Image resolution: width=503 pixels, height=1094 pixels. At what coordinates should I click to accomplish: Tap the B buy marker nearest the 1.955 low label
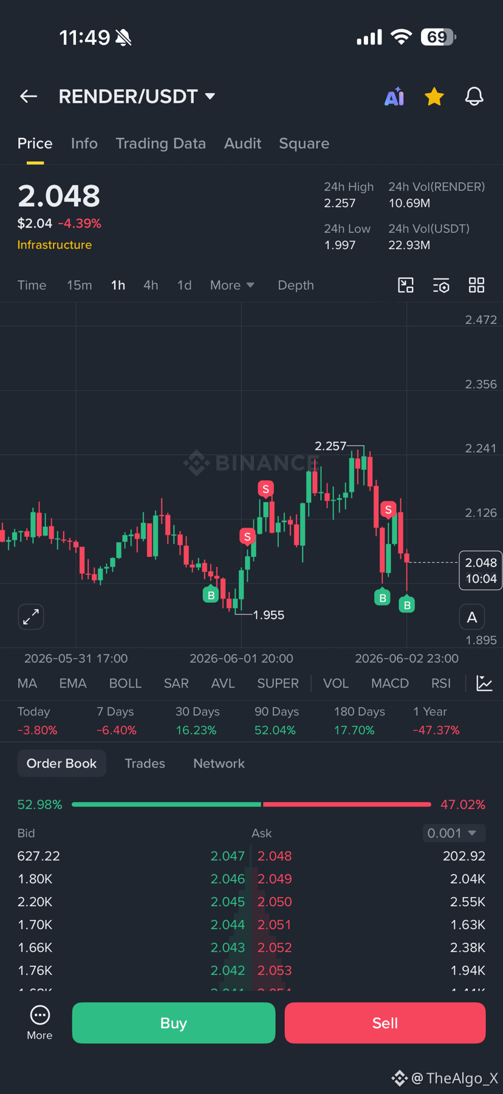pos(211,594)
